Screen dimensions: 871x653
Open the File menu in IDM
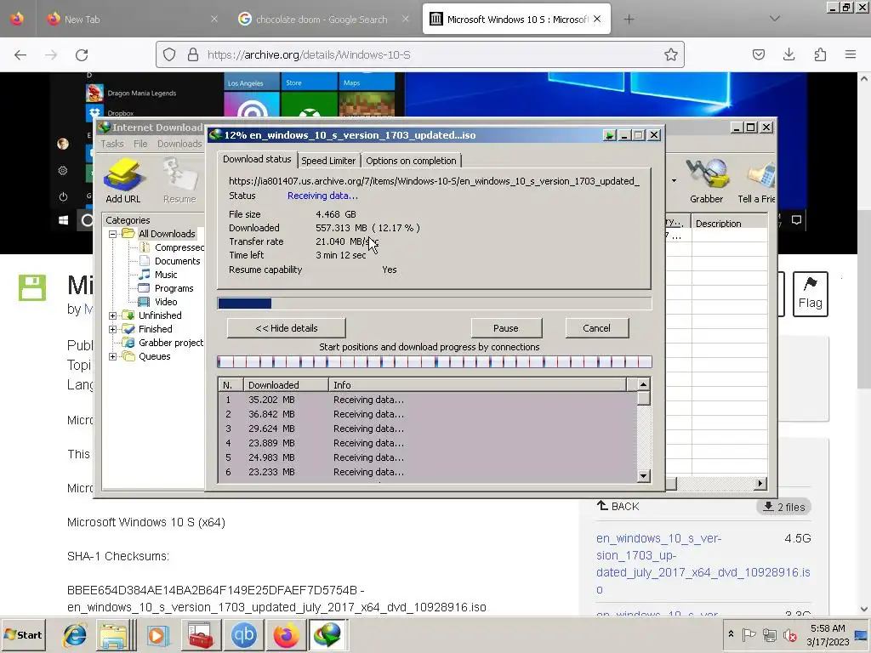pyautogui.click(x=140, y=144)
